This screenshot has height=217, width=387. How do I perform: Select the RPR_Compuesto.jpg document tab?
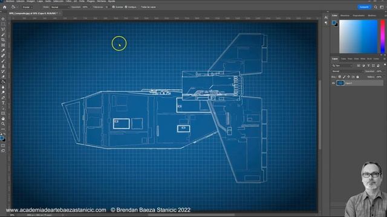click(33, 13)
